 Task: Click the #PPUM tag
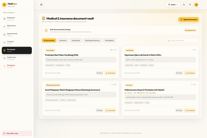(63, 100)
